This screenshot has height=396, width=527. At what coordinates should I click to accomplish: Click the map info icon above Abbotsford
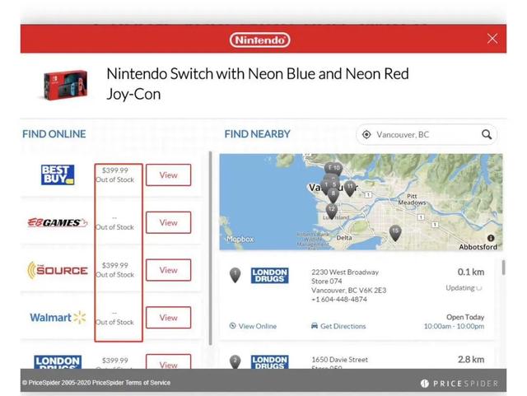click(491, 238)
